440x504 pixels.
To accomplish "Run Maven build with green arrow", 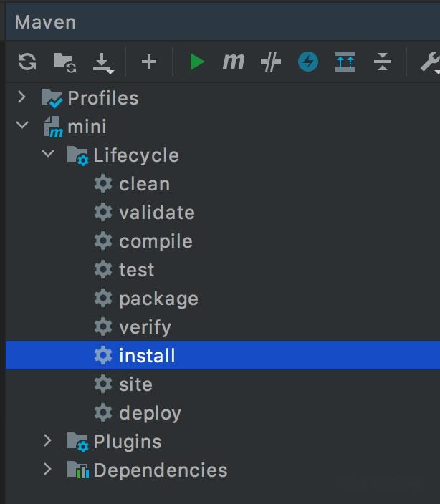I will 197,62.
